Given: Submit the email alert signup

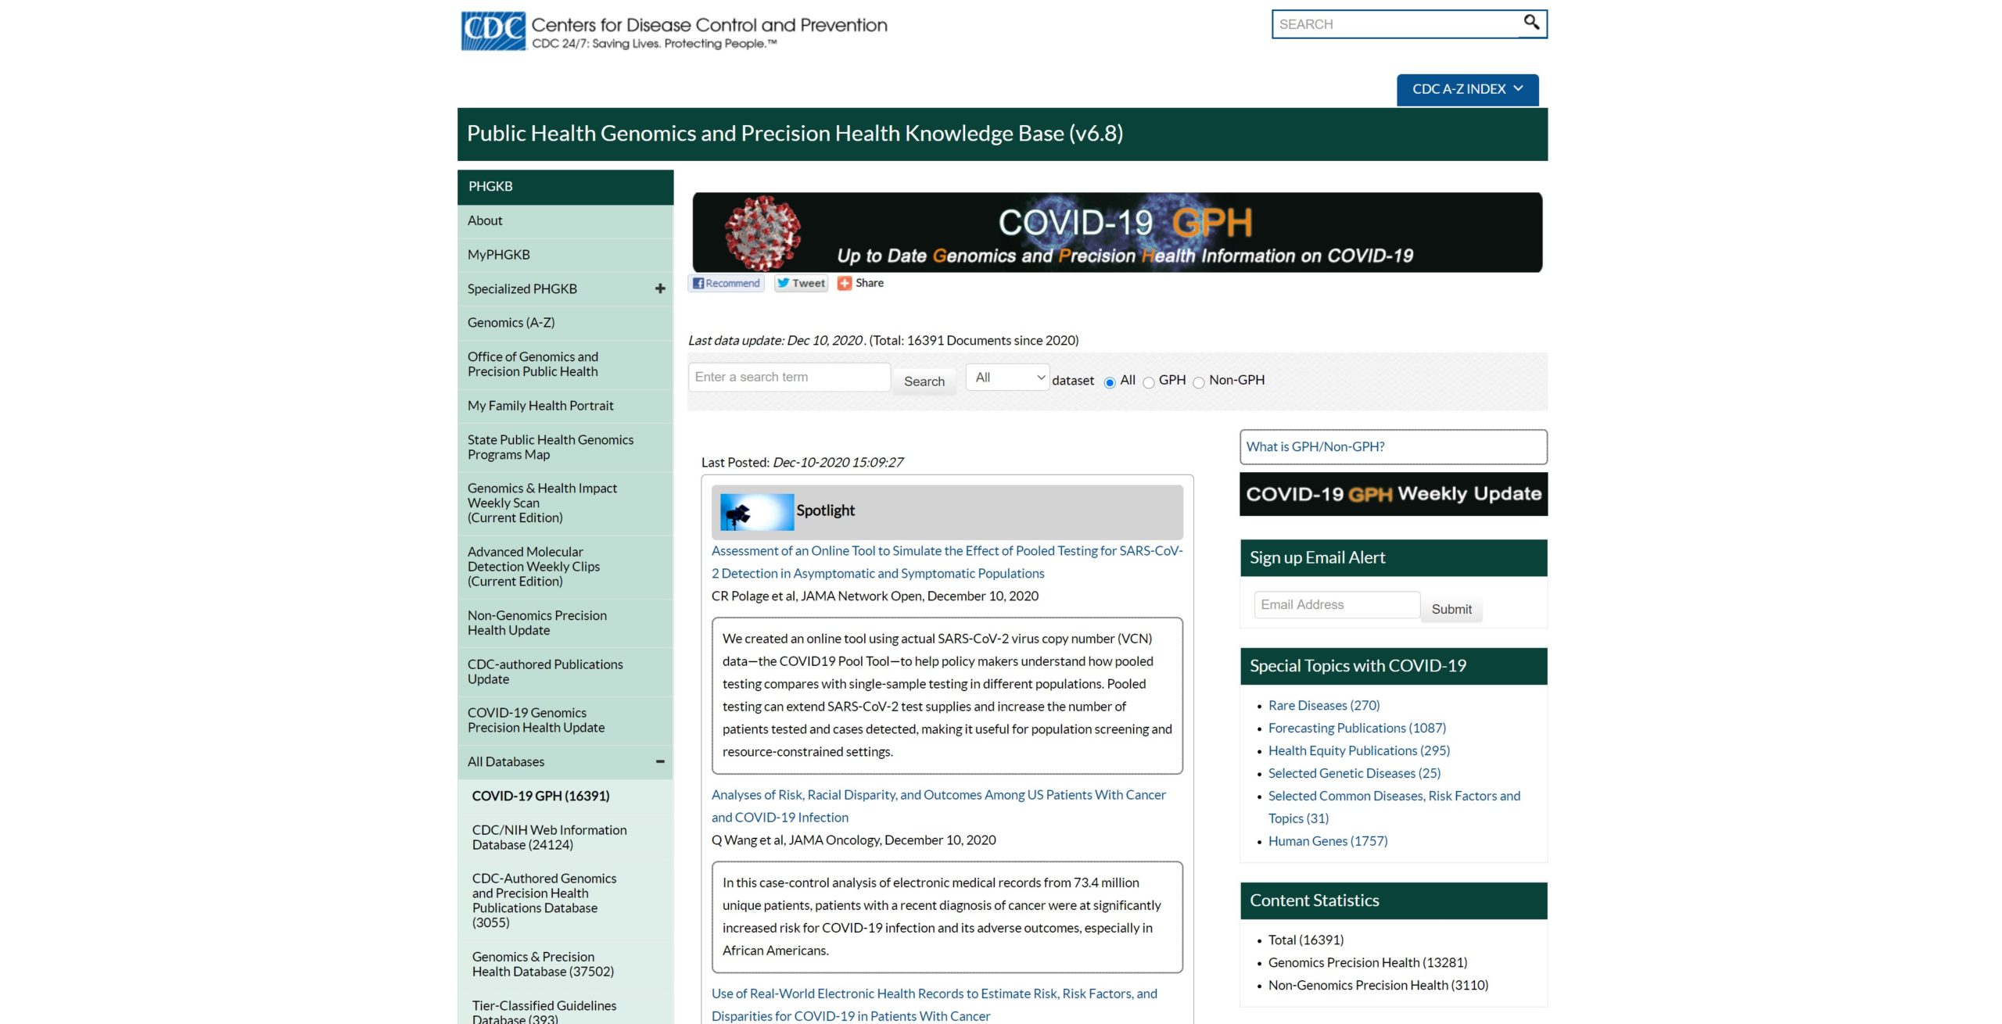Looking at the screenshot, I should [x=1451, y=609].
